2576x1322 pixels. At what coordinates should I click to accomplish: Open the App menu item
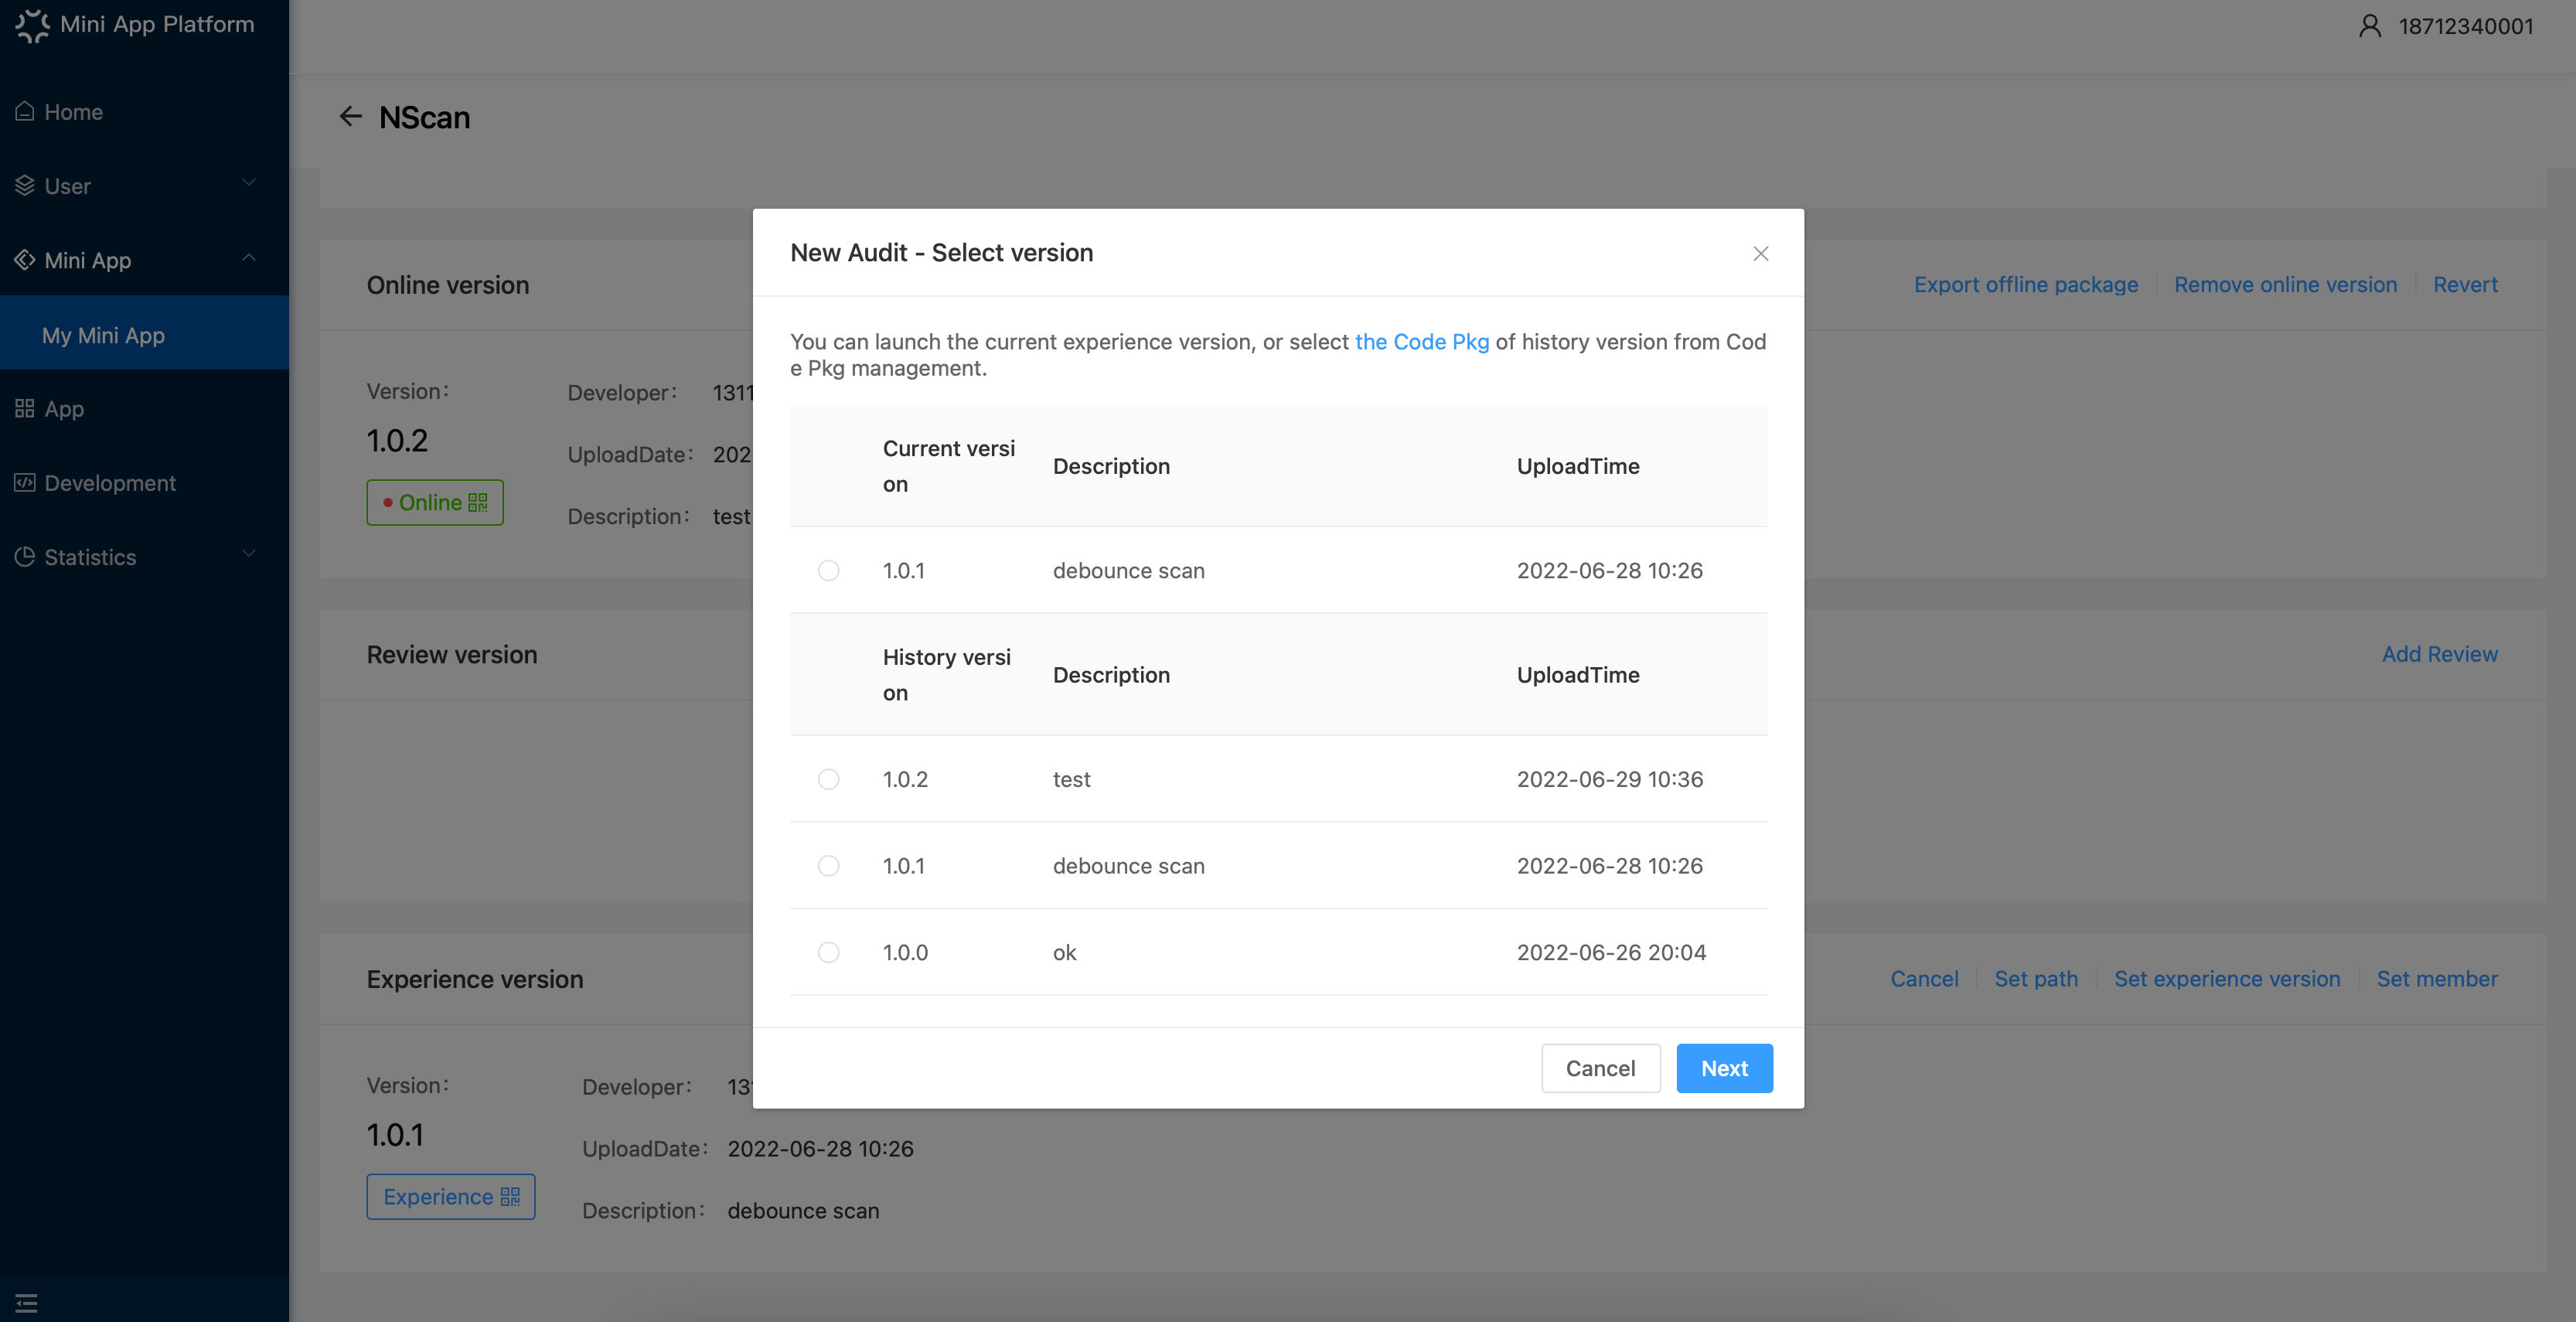[x=144, y=408]
